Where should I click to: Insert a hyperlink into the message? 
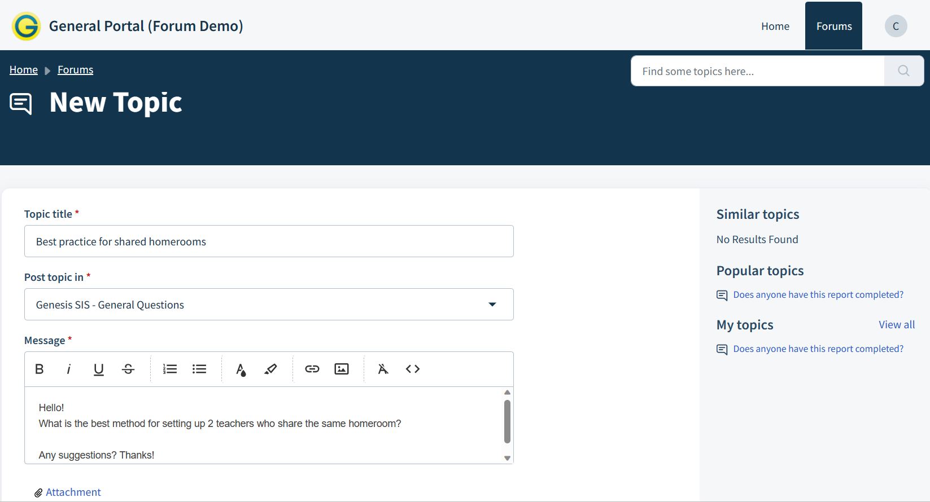pos(312,369)
